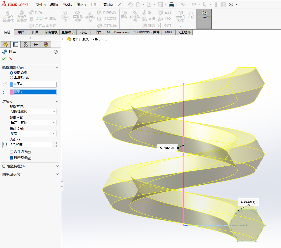This screenshot has width=281, height=248.
Task: Click the green checkmark to confirm sweep
Action: coord(4,59)
